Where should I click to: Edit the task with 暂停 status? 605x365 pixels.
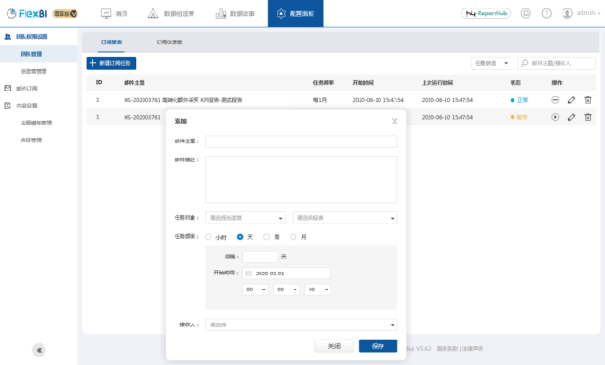click(571, 117)
